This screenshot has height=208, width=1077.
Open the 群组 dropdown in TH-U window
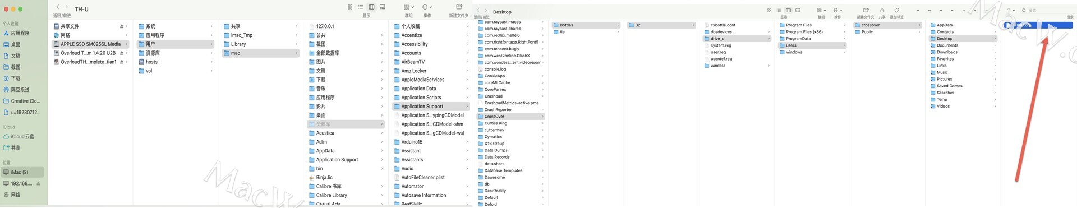click(x=408, y=7)
